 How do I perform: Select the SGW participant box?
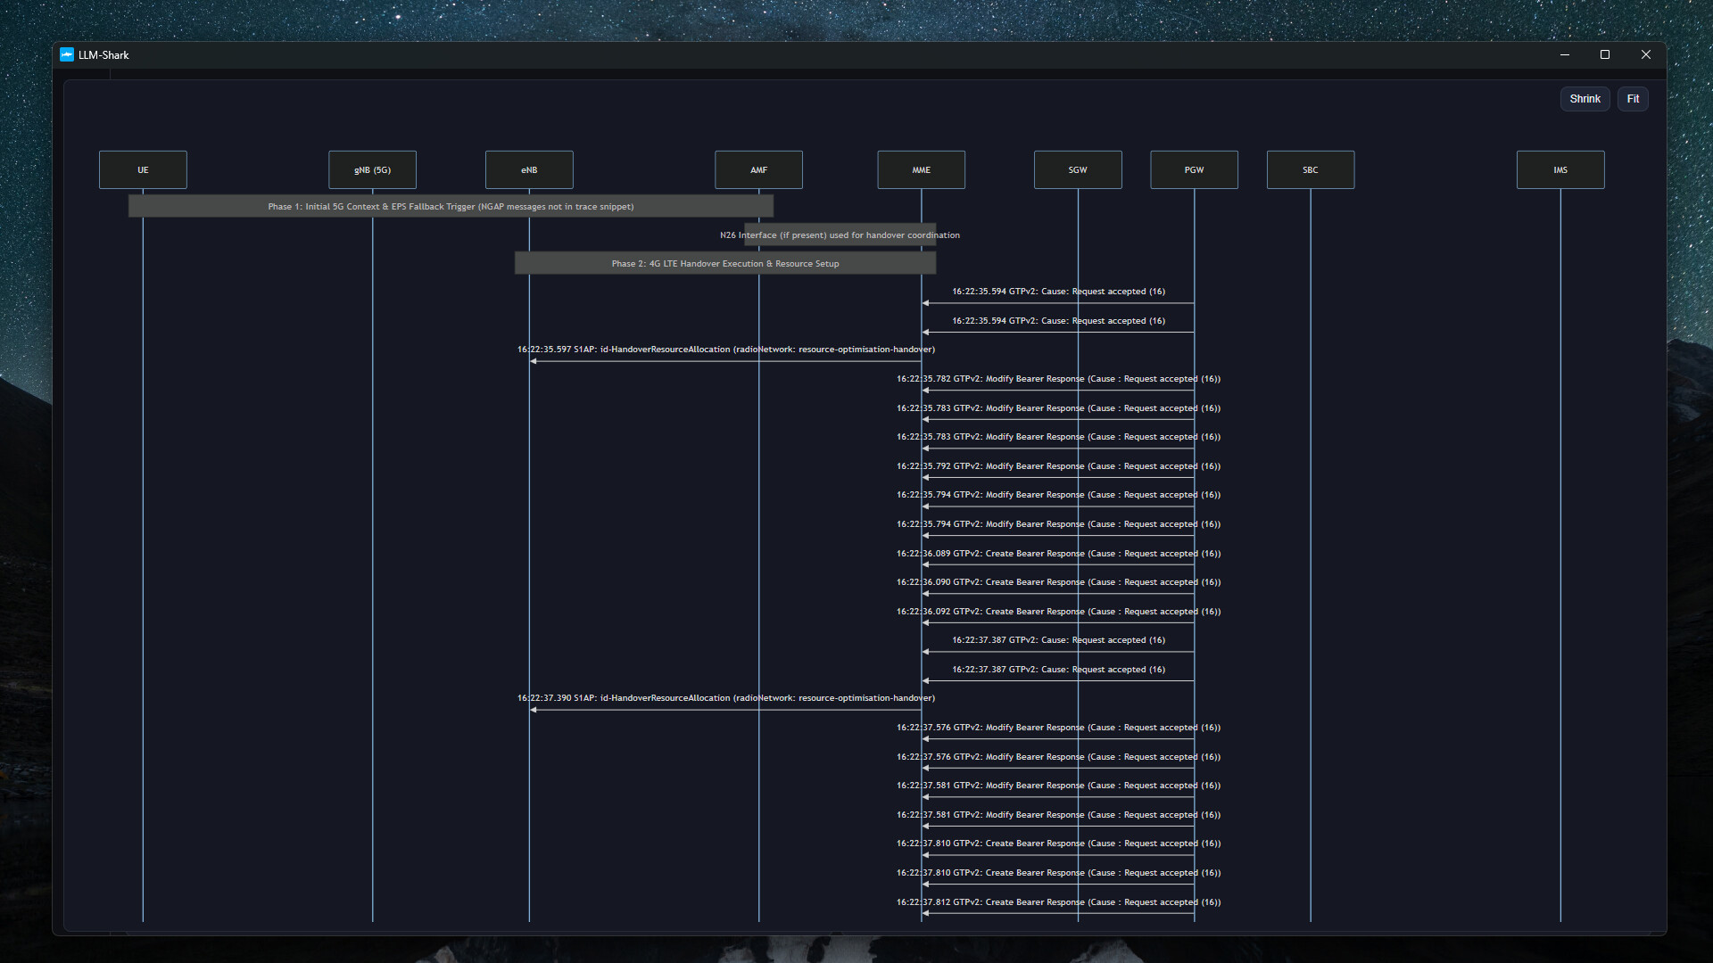tap(1078, 169)
